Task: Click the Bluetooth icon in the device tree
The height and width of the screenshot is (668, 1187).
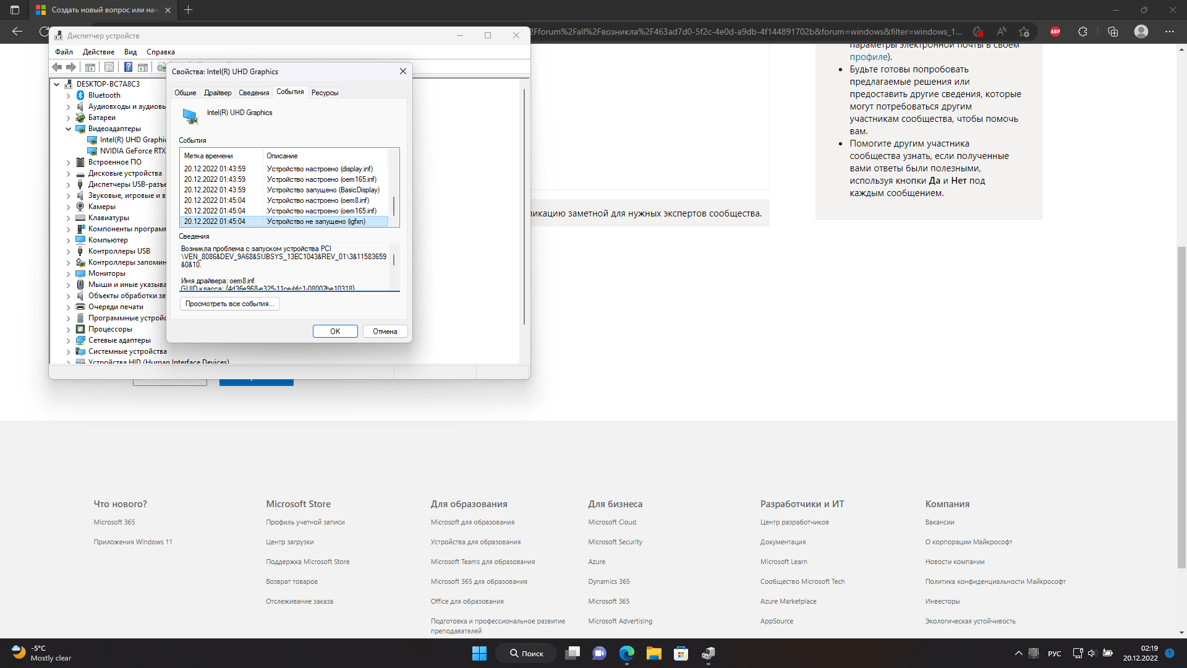Action: (x=80, y=95)
